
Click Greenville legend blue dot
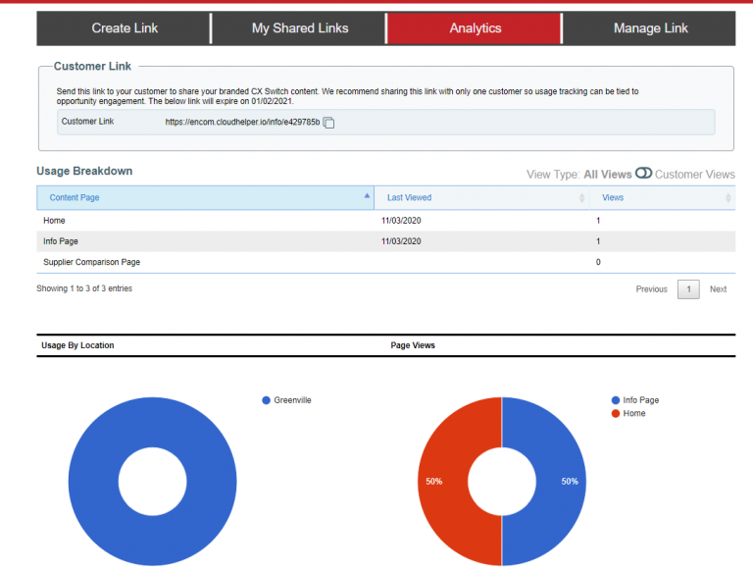point(266,400)
